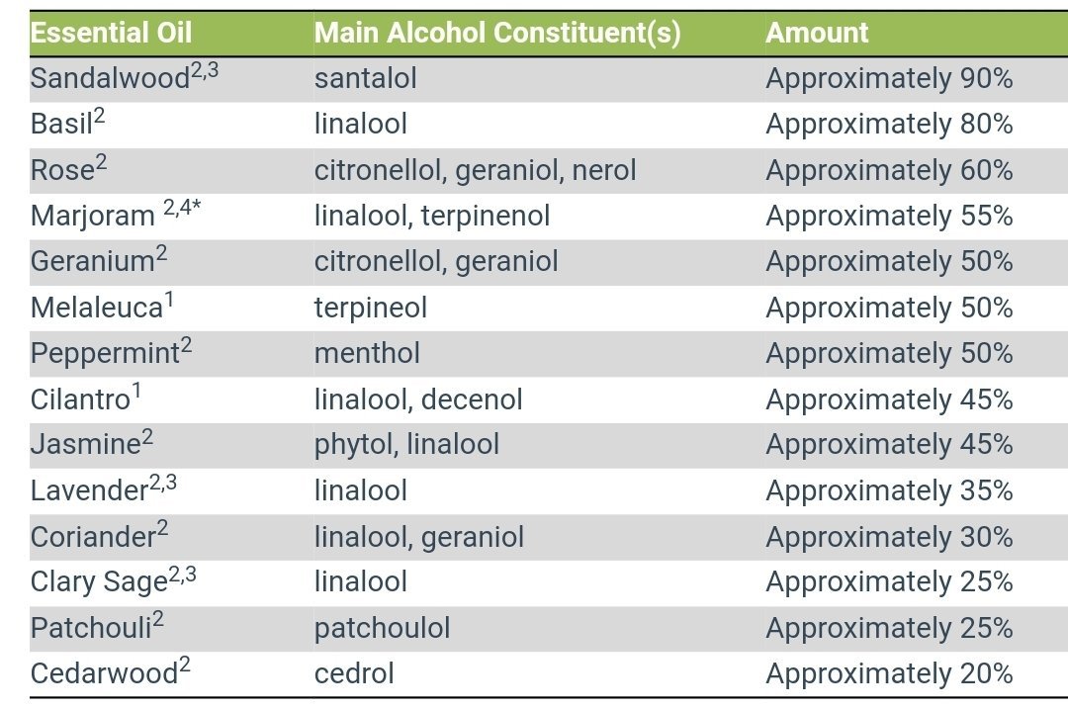Screen dimensions: 1068x710
Task: Click the Basil oil name
Action: (61, 125)
